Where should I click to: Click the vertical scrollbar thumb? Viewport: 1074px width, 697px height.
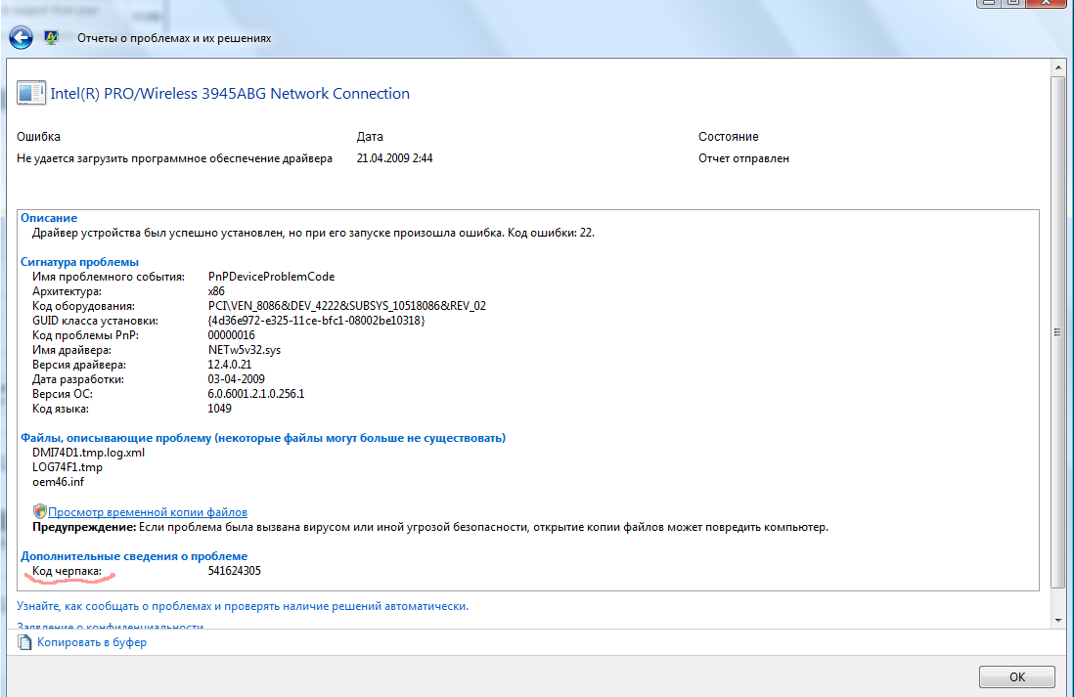pos(1058,332)
